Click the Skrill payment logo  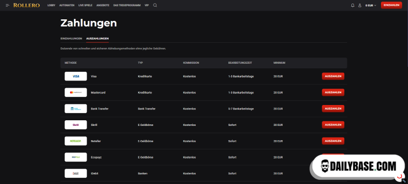[x=75, y=125]
